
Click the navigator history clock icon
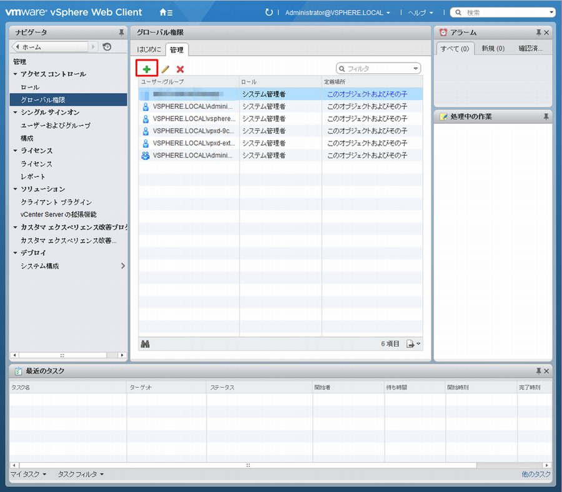107,47
